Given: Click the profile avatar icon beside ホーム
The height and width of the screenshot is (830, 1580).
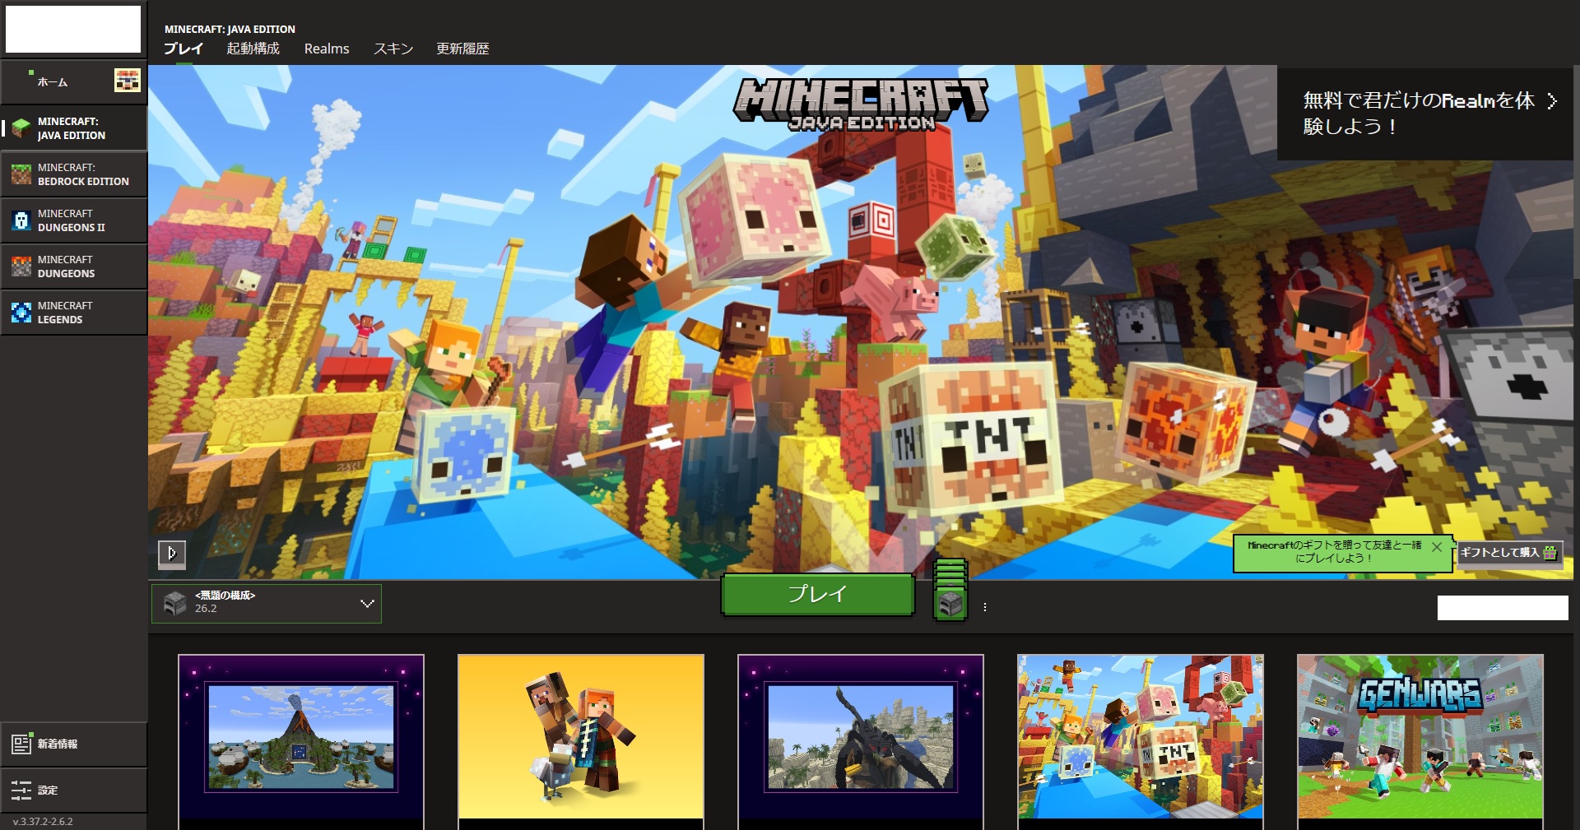Looking at the screenshot, I should (x=127, y=81).
